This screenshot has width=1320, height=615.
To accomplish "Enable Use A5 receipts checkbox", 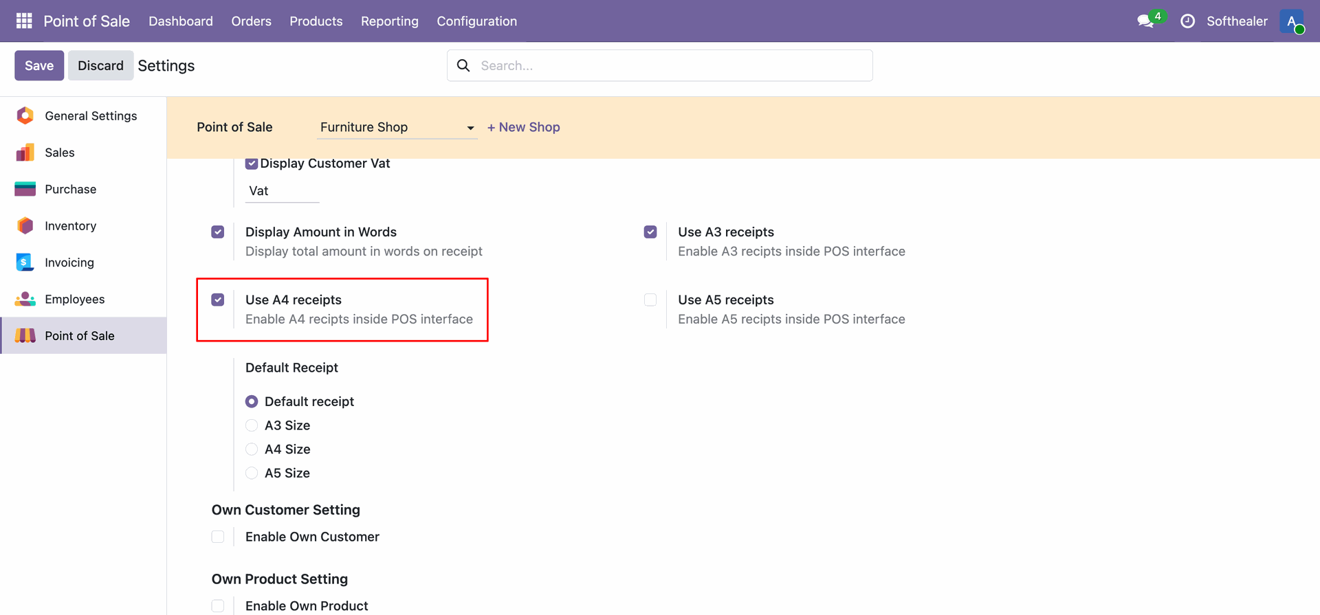I will pos(650,300).
